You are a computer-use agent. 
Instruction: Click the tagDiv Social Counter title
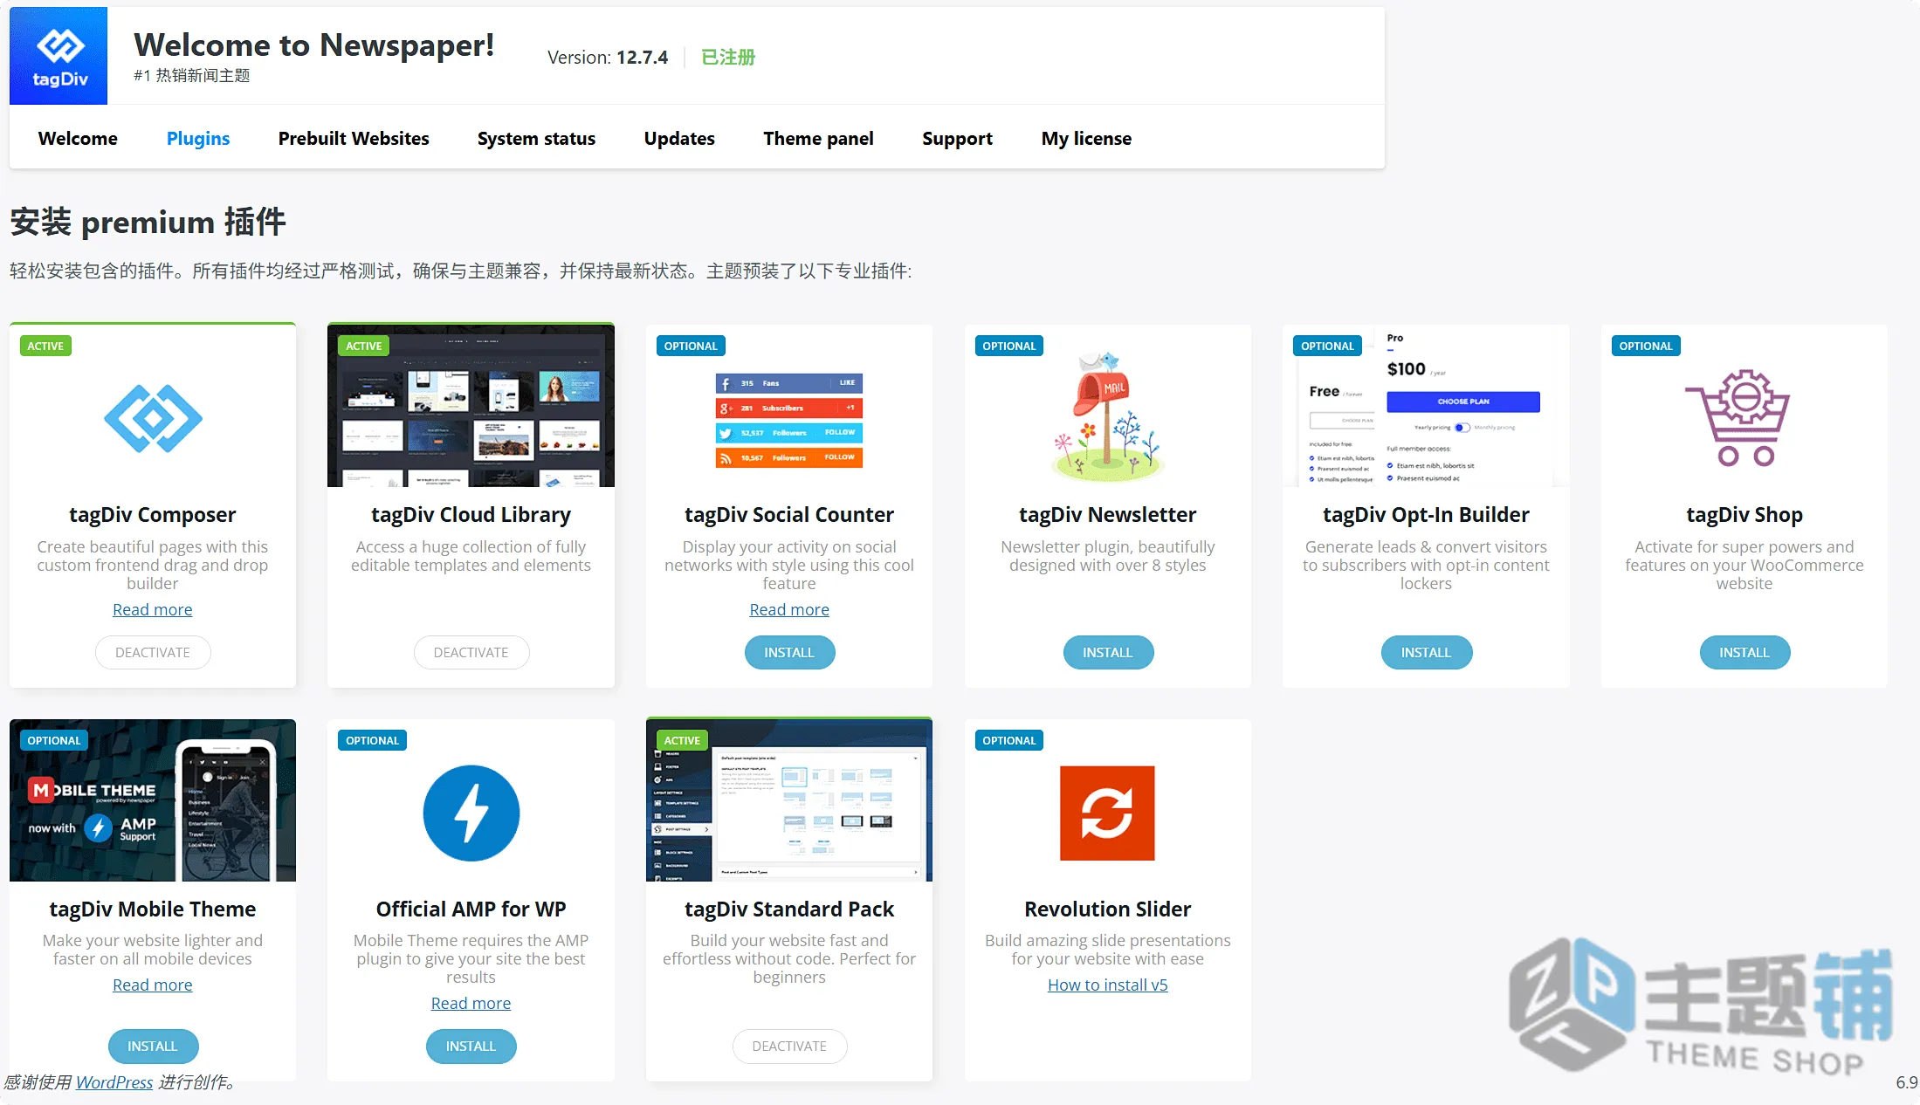point(789,514)
